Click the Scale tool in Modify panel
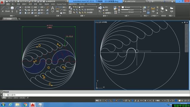The width and height of the screenshot is (190, 107). pos(34,13)
